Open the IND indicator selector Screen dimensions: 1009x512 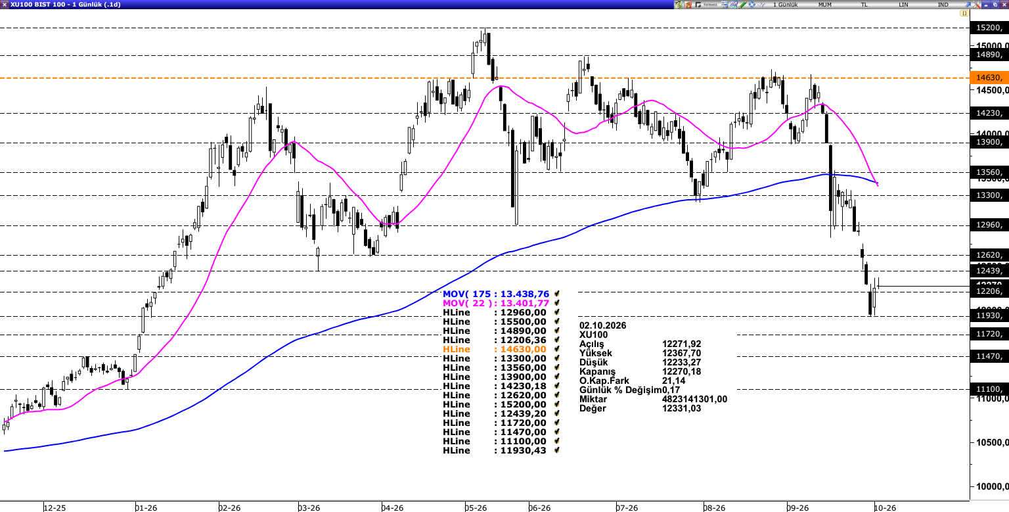(x=943, y=5)
